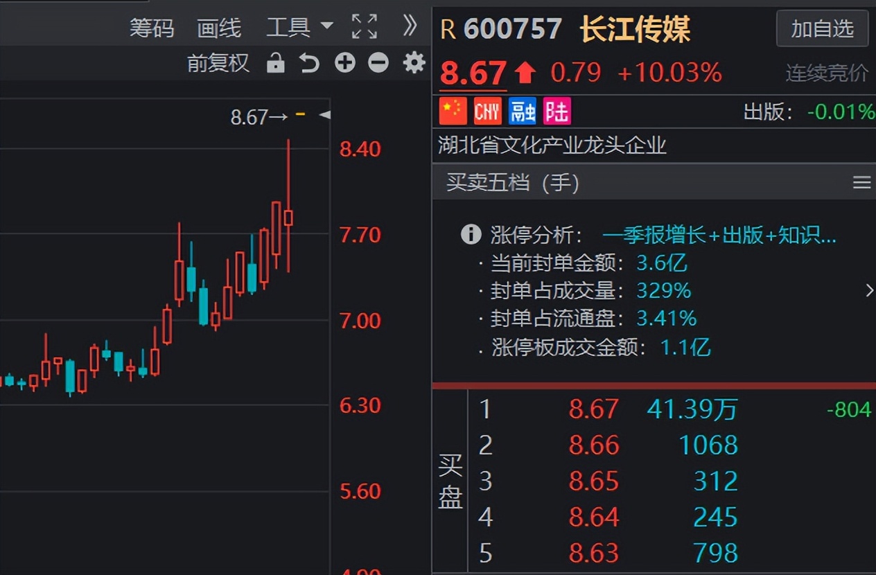
Task: Switch to the 画线 drawing menu
Action: tap(219, 28)
